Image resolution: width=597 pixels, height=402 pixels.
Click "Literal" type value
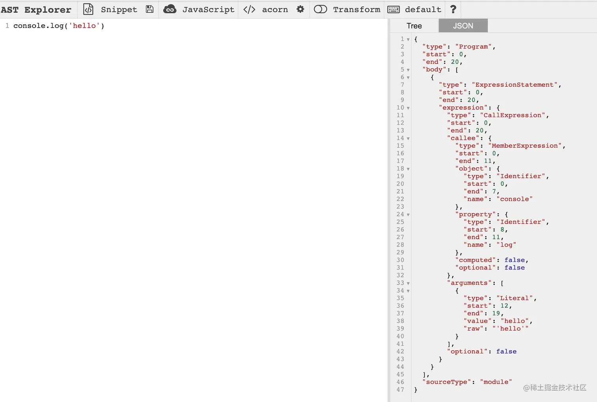(x=514, y=298)
